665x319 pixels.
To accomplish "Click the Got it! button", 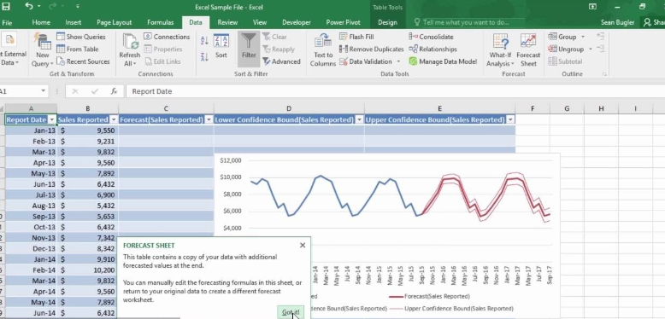I will pos(291,312).
